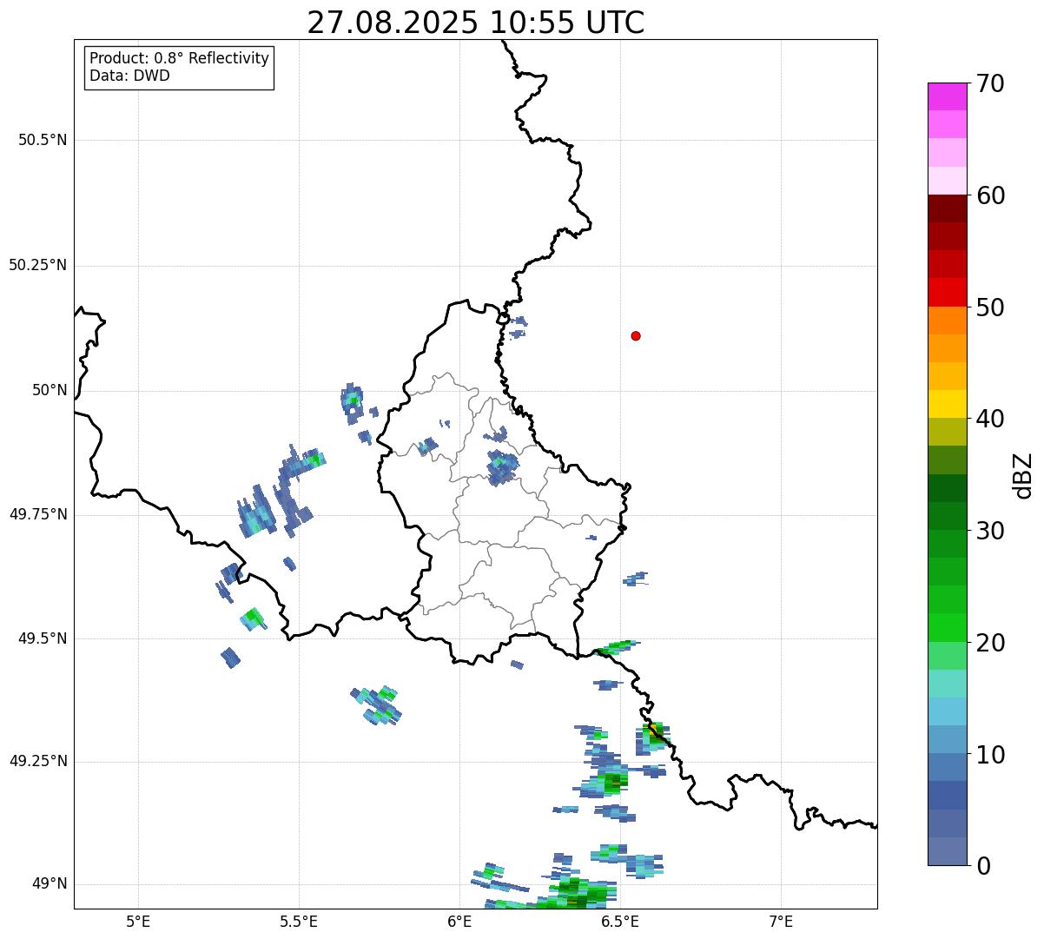The image size is (1044, 939).
Task: Pick the dark maroon colorbar swatch below 60
Action: (x=948, y=208)
